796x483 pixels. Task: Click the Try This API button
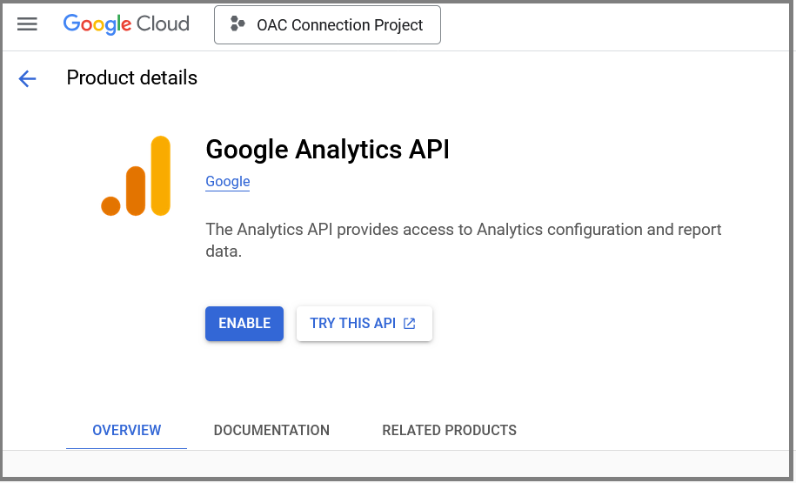352,324
